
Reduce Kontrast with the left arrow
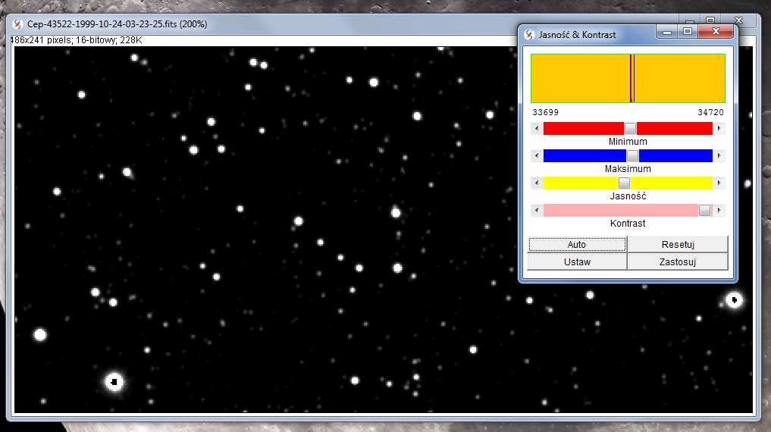point(537,210)
